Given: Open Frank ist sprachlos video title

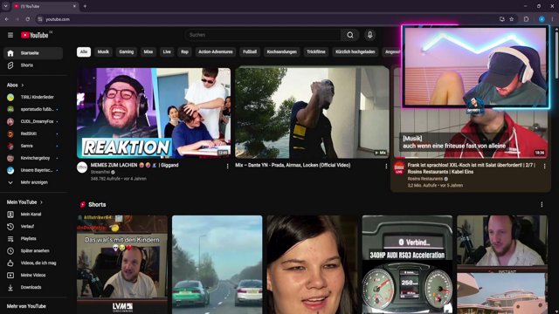Looking at the screenshot, I should (472, 168).
